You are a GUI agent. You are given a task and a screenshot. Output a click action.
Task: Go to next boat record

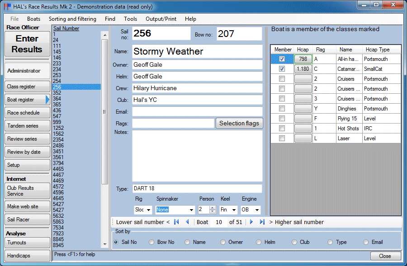[x=251, y=222]
